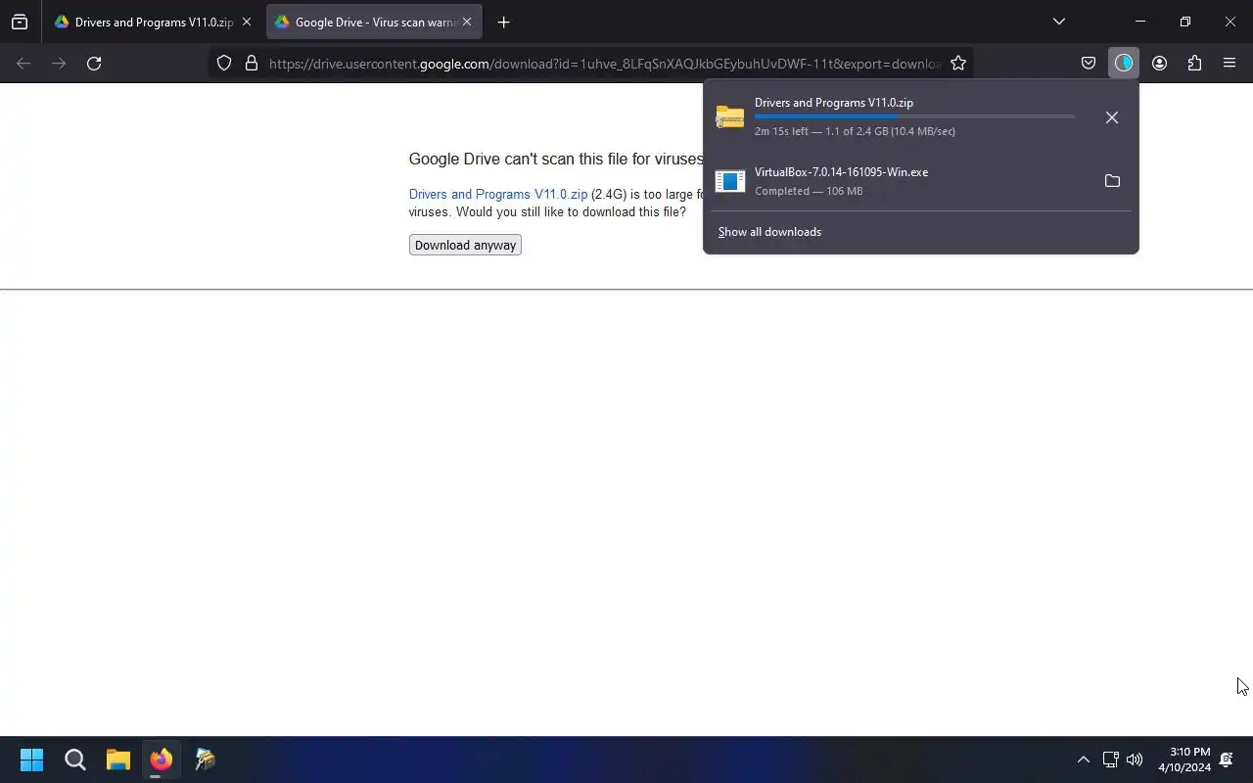The image size is (1253, 783).
Task: Open Firefox View recent browsing icon
Action: [x=20, y=22]
